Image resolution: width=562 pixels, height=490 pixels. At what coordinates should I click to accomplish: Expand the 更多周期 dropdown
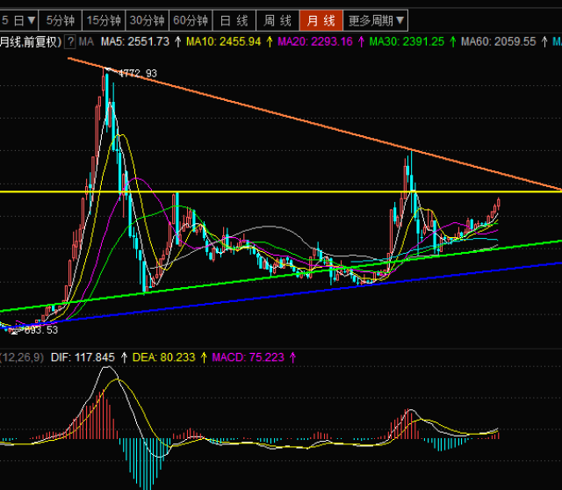click(x=376, y=20)
